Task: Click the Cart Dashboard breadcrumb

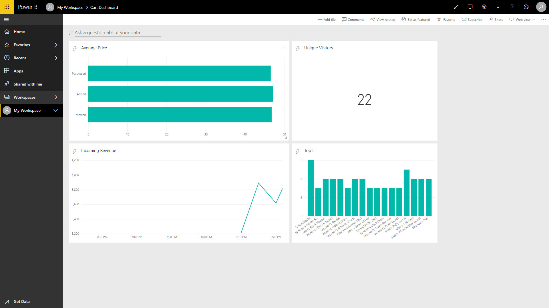Action: click(x=104, y=7)
